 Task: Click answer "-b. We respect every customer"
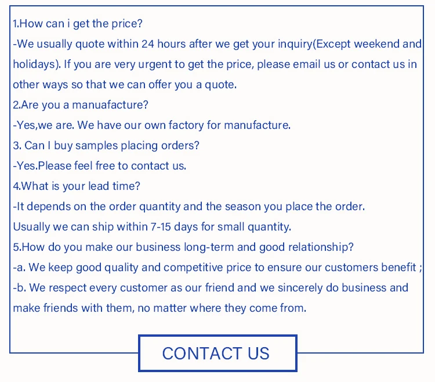(211, 288)
